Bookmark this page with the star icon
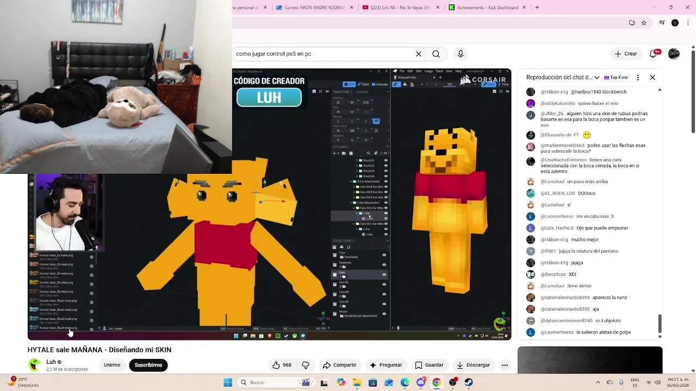Screen dimensions: 696x391 click(644, 23)
